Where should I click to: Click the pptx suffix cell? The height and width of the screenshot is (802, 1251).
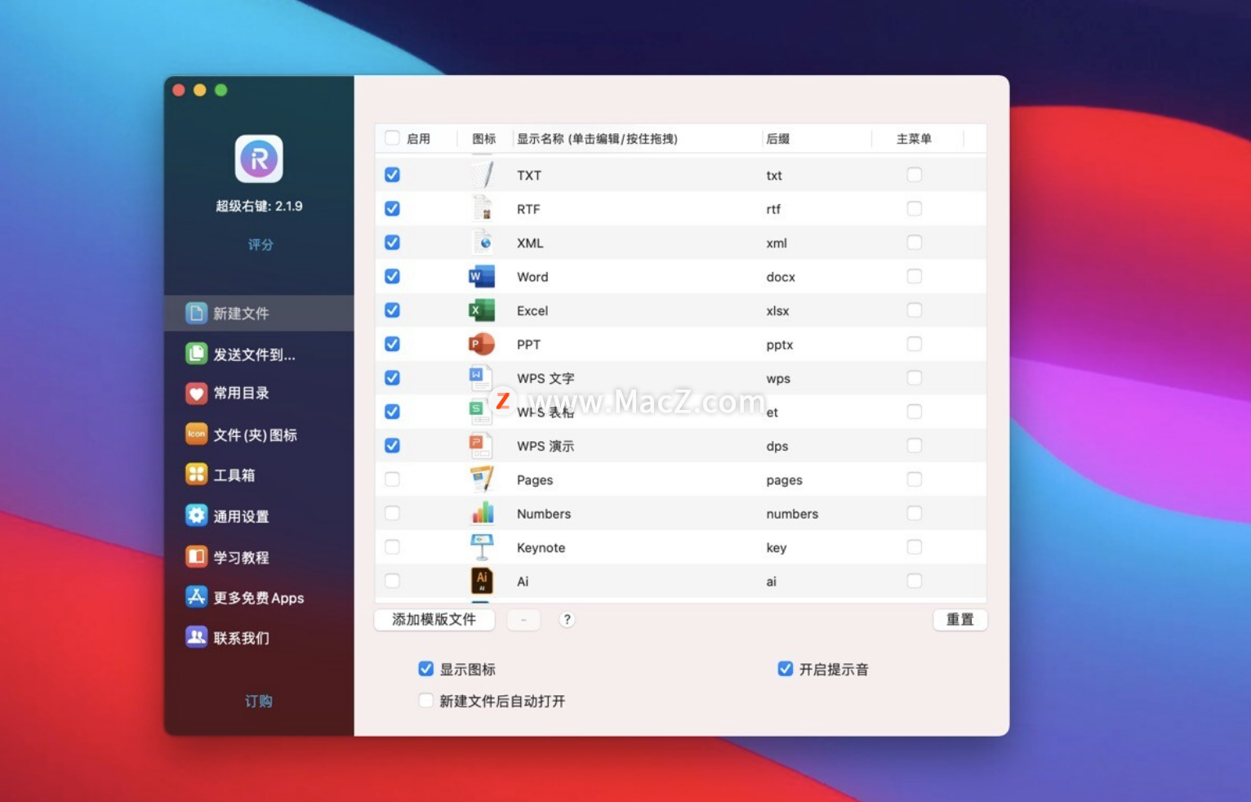point(780,345)
